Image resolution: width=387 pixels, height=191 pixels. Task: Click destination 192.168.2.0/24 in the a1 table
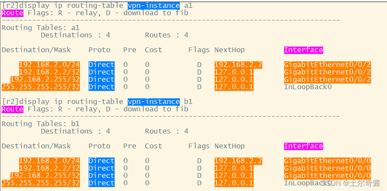(49, 65)
